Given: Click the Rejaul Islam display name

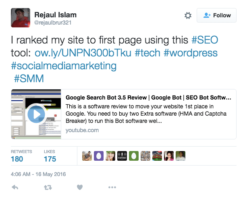Looking at the screenshot, I should pos(56,15).
